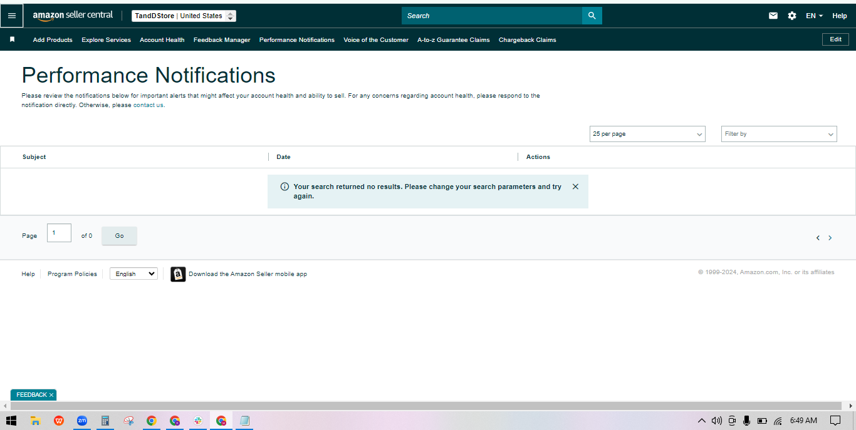Click the scrollbar right arrow
The image size is (856, 430).
click(851, 406)
